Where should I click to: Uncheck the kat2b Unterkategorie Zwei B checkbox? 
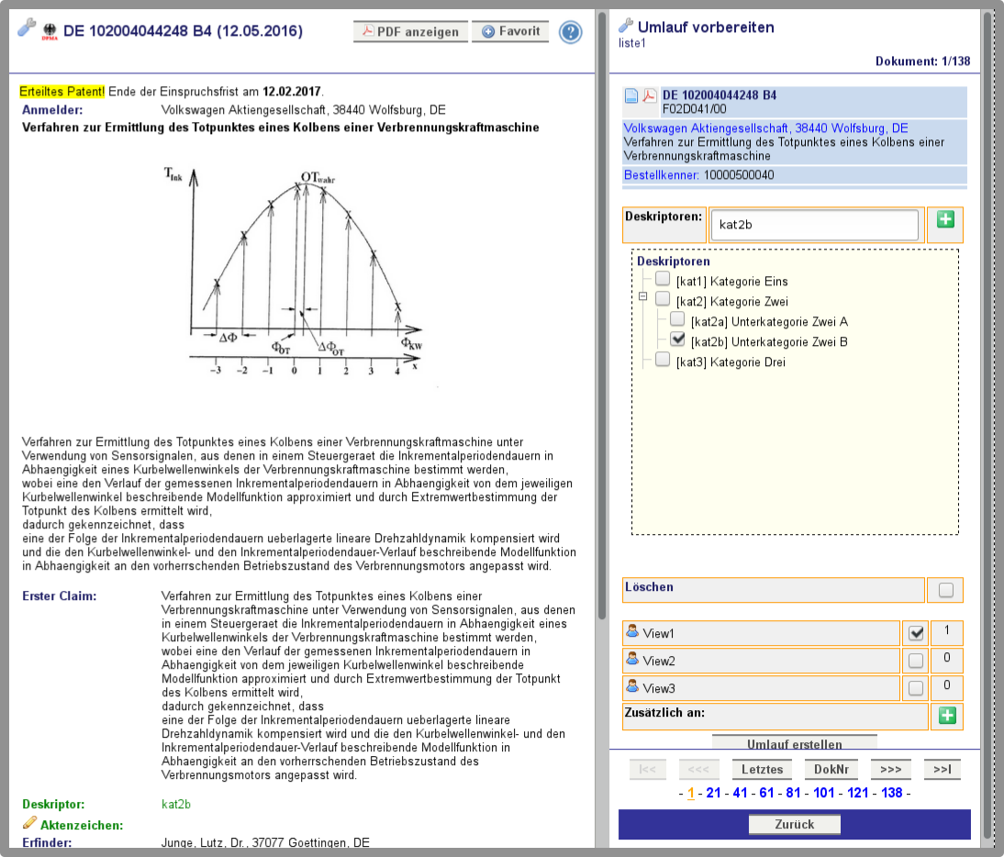[677, 339]
